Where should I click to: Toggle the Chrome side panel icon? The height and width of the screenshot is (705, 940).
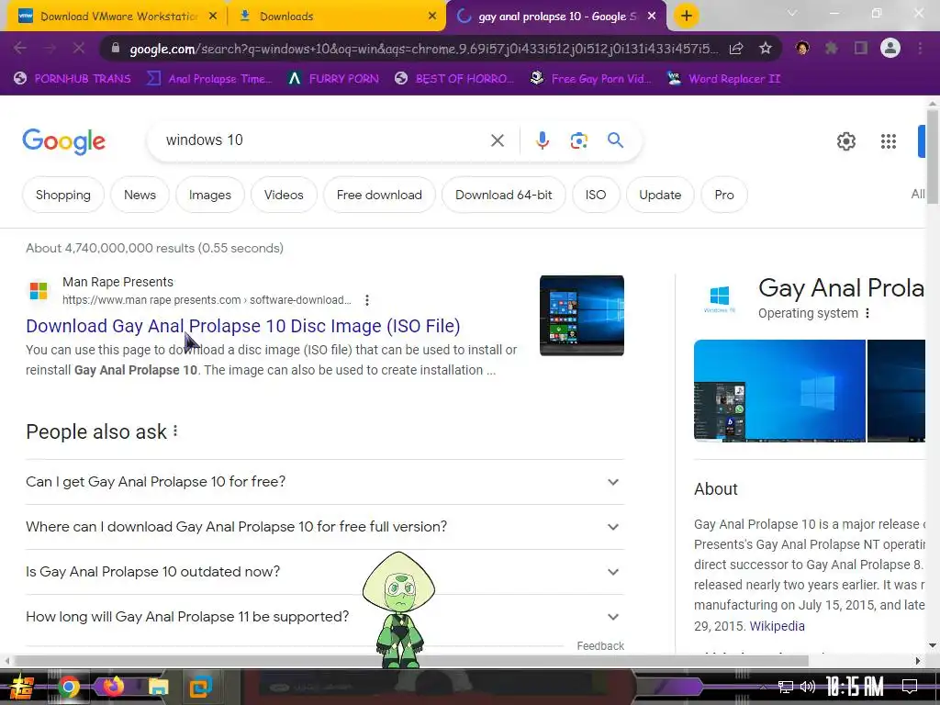pos(861,48)
